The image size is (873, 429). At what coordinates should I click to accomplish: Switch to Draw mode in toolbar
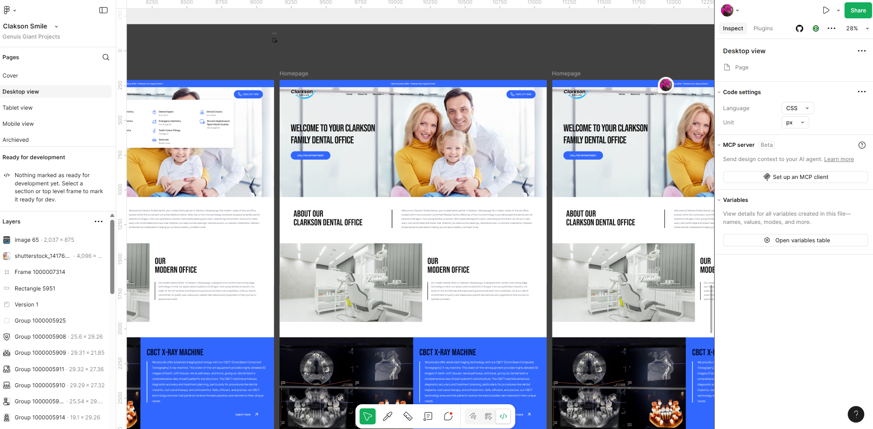(473, 416)
